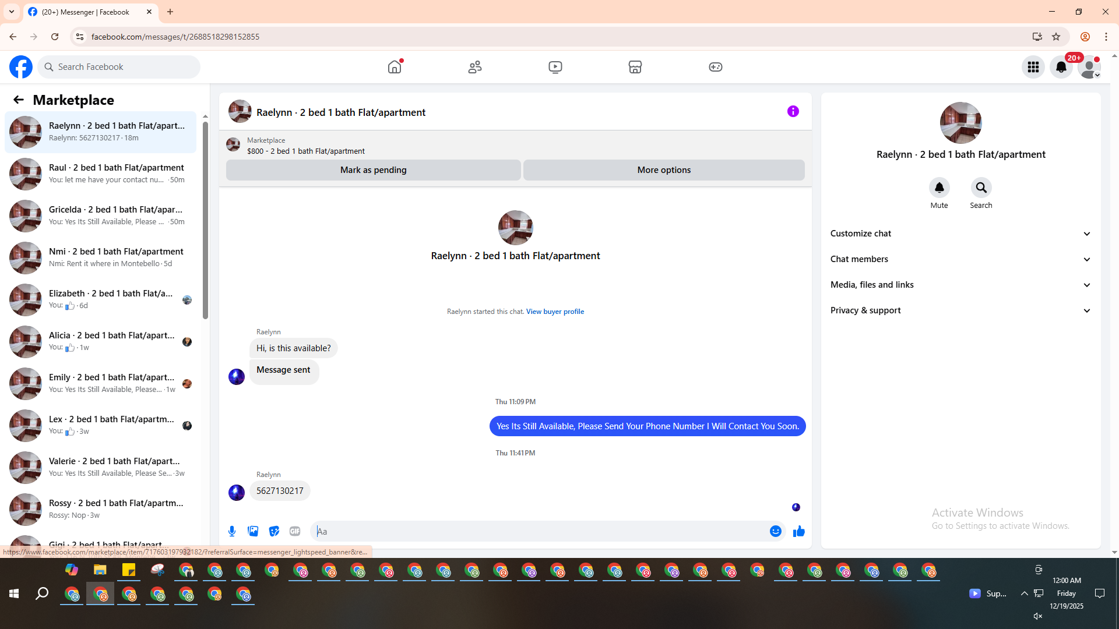Open the Facebook apps grid menu
Viewport: 1119px width, 629px height.
1033,67
